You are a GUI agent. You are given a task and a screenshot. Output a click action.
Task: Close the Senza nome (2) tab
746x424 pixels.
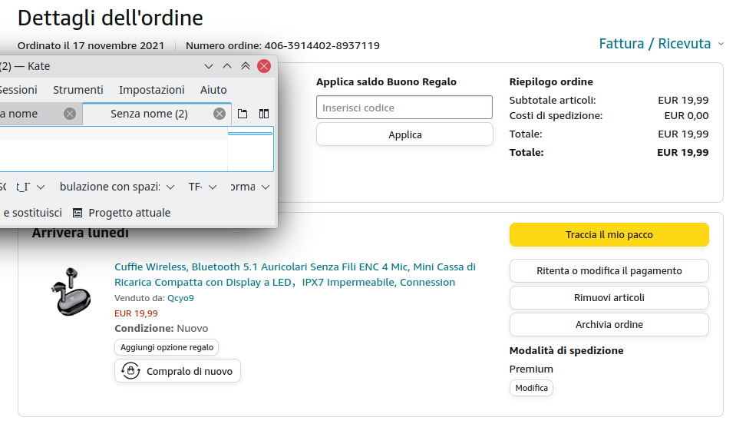[x=220, y=114]
